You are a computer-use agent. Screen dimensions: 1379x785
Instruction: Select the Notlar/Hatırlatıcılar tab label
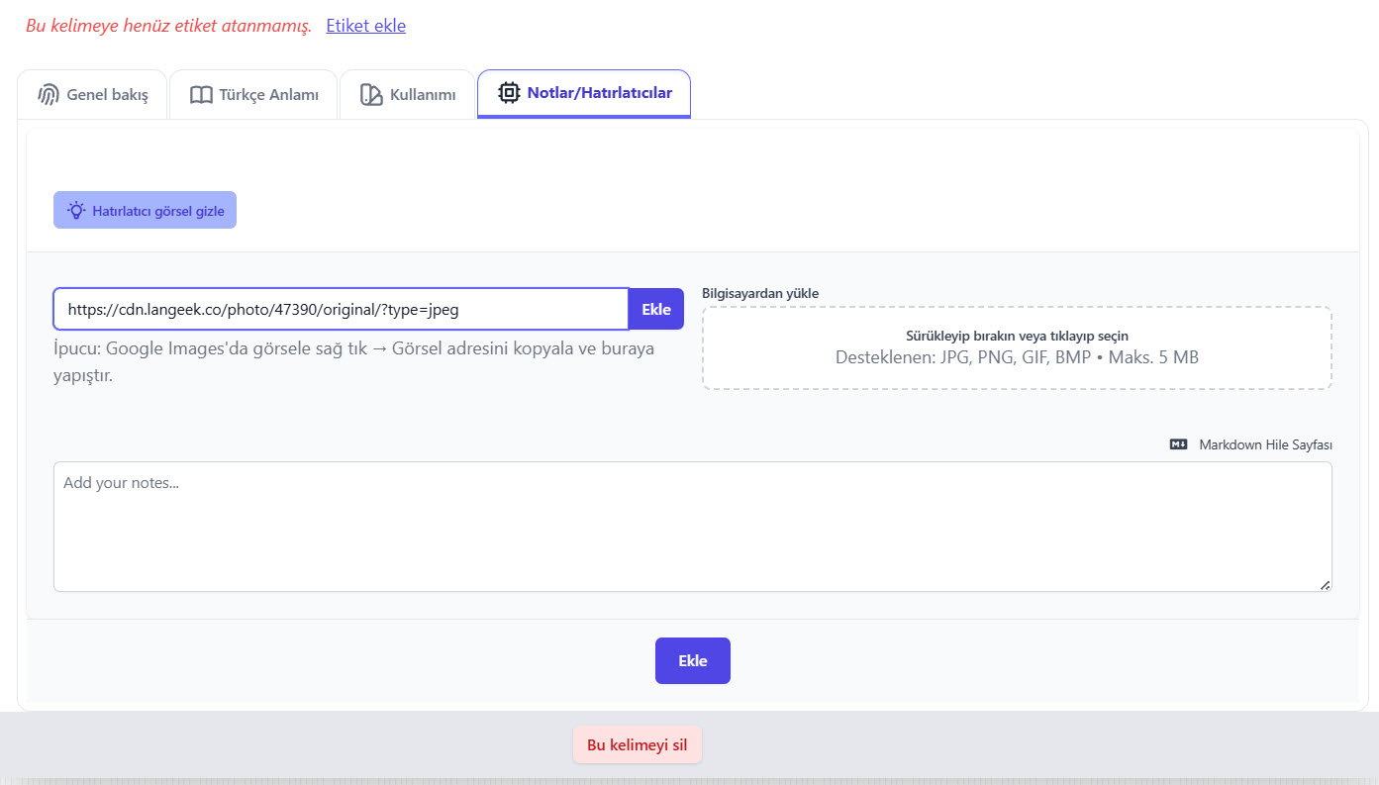pos(599,93)
